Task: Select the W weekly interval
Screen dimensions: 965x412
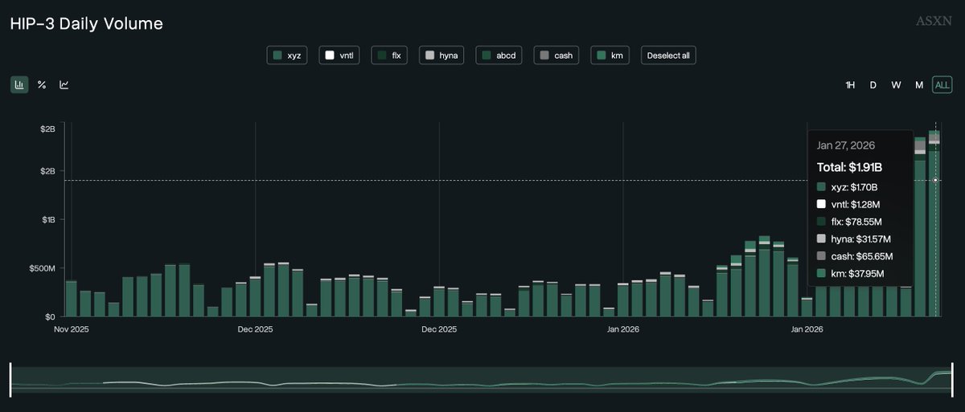Action: click(896, 85)
